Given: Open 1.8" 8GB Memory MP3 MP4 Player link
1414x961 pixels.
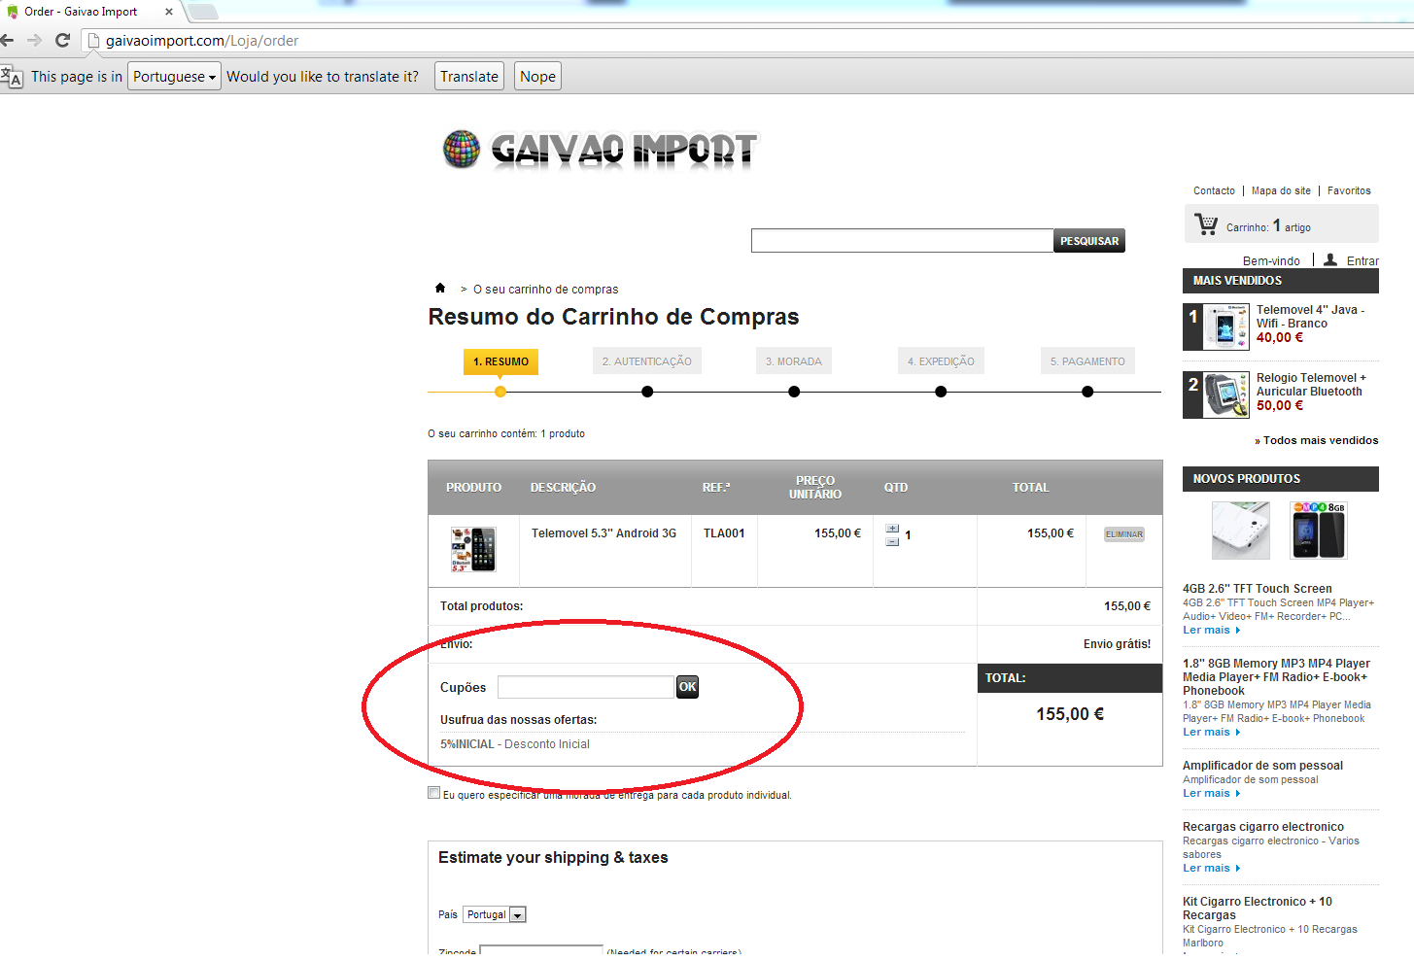Looking at the screenshot, I should tap(1276, 677).
